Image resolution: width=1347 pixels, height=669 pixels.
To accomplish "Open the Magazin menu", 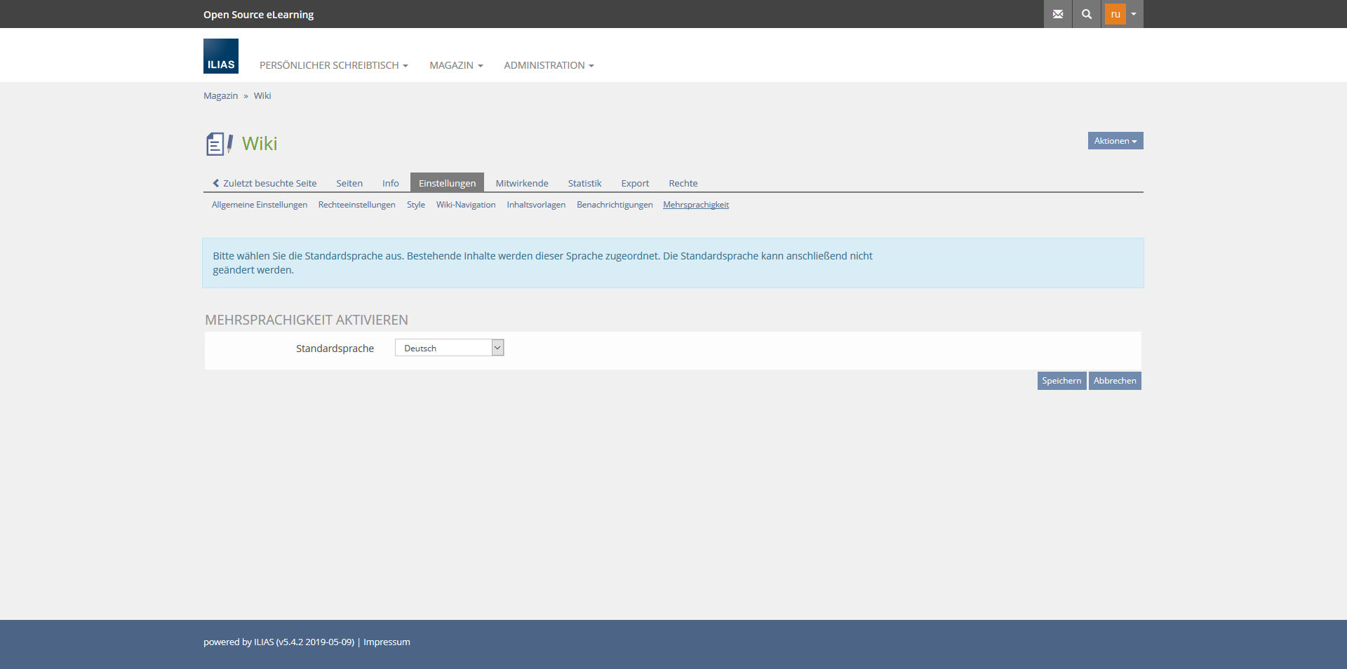I will click(456, 65).
